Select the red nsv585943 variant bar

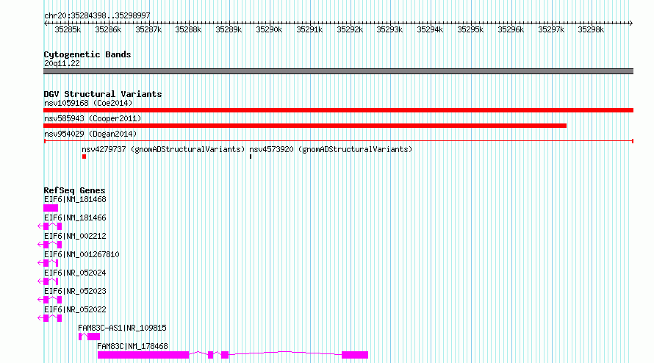(x=305, y=126)
